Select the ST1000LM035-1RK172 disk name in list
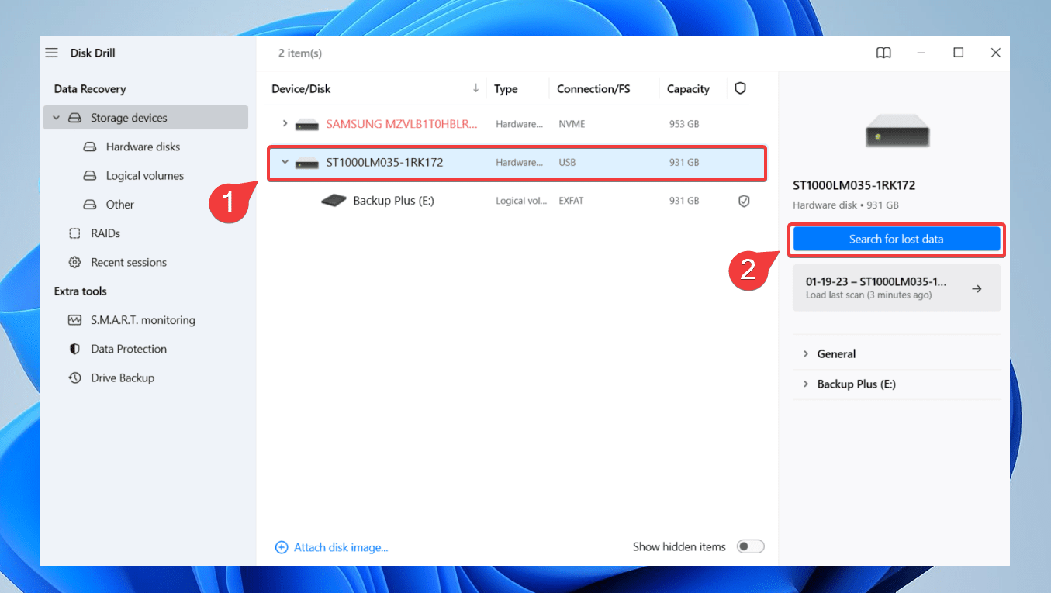The width and height of the screenshot is (1051, 593). point(385,163)
